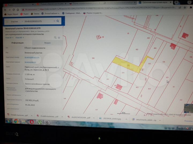Click the date value 01.01.2022

(x=30, y=105)
